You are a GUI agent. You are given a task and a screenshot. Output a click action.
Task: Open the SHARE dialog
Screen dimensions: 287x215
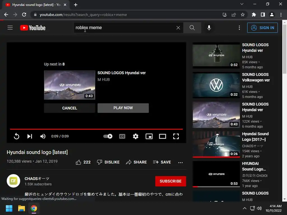pyautogui.click(x=136, y=162)
